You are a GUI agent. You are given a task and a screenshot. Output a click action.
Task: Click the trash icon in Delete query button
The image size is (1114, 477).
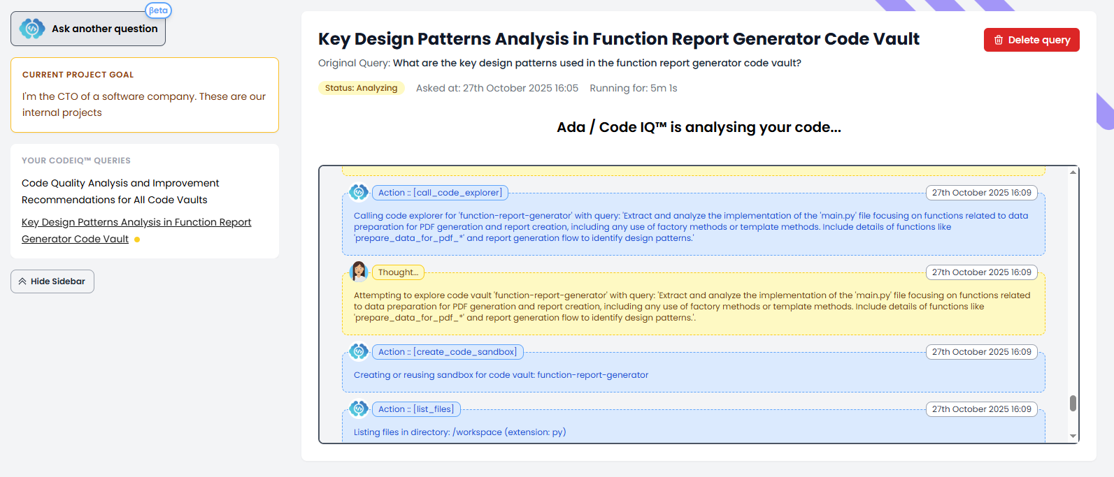pos(999,40)
